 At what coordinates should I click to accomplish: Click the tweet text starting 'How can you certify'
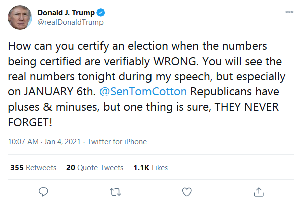[146, 84]
